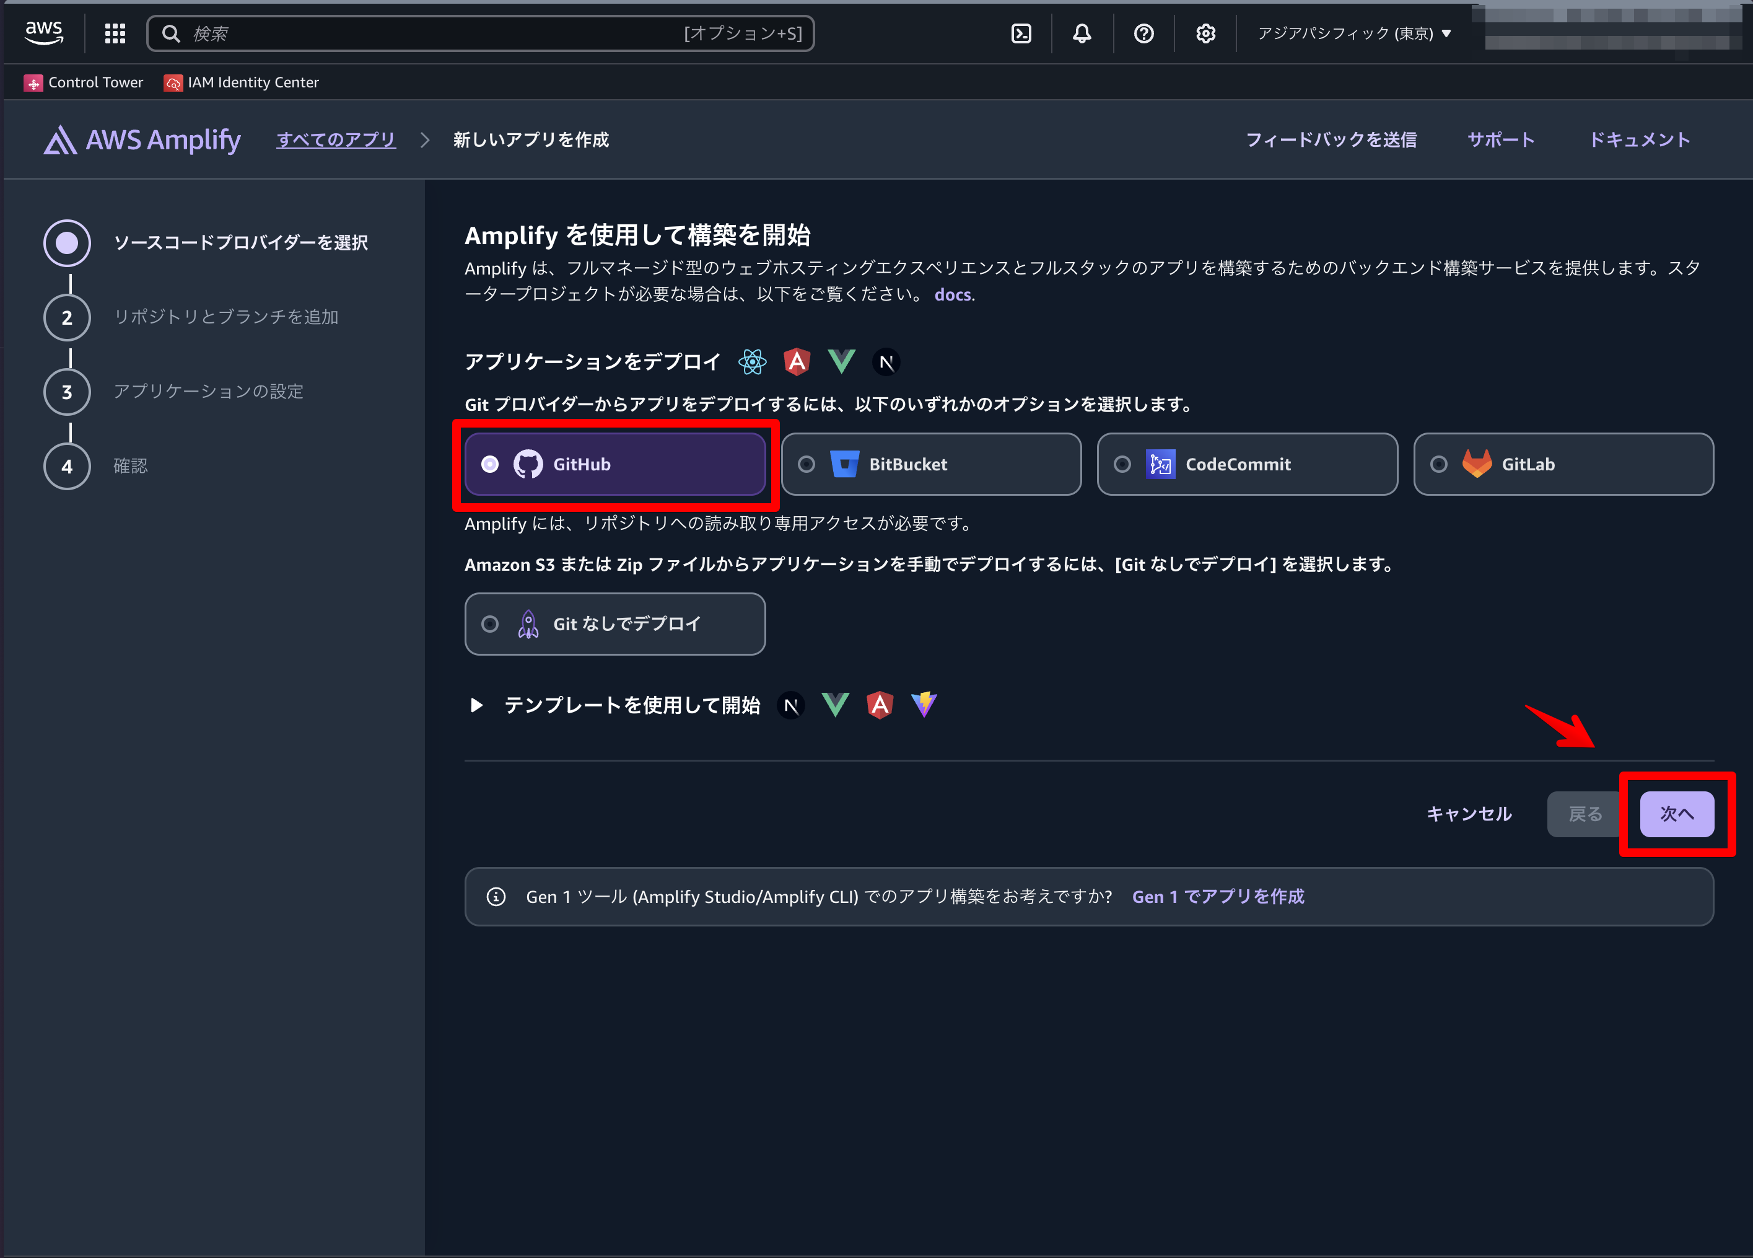Viewport: 1753px width, 1258px height.
Task: Expand 'テンプレートを使用して開始' section
Action: 476,705
